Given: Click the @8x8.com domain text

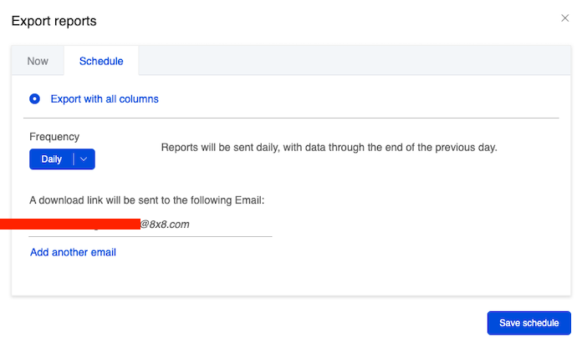Looking at the screenshot, I should 165,224.
